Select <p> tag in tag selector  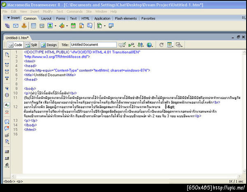20,181
